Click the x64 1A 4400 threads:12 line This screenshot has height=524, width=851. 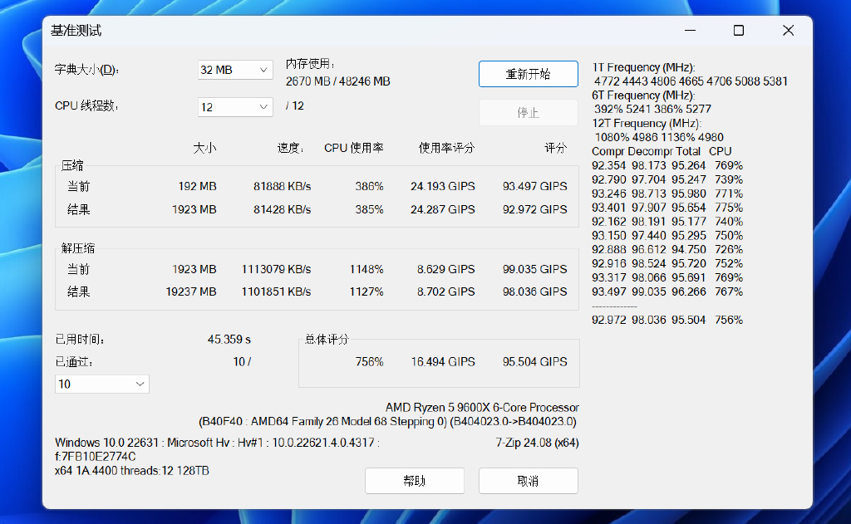tap(132, 471)
